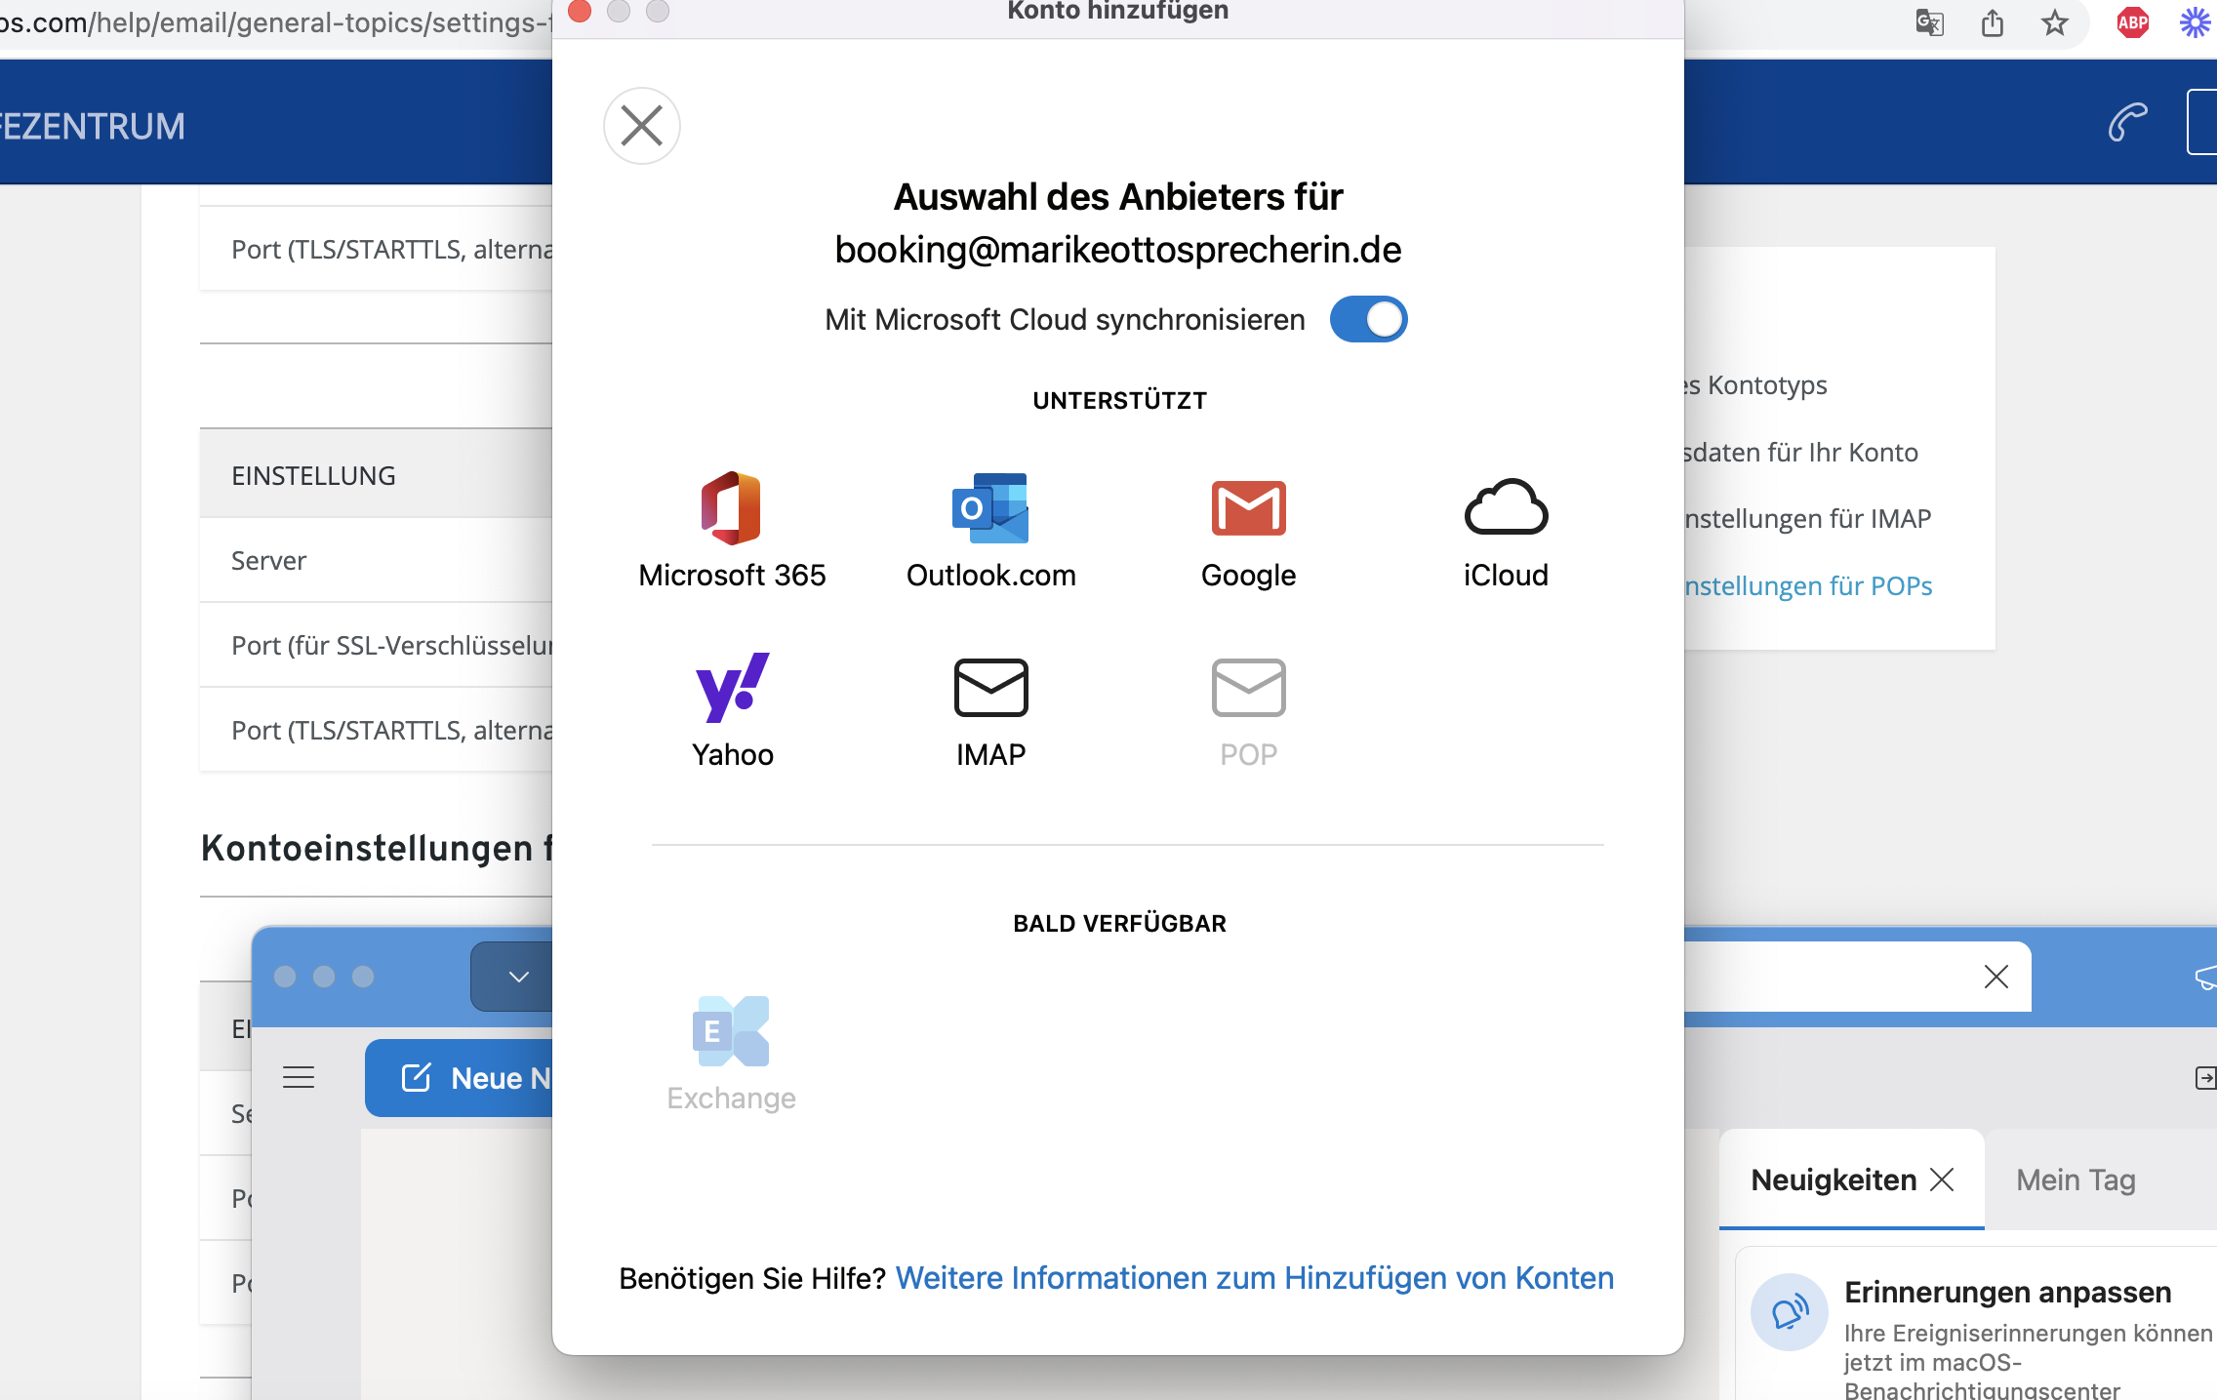Image resolution: width=2217 pixels, height=1400 pixels.
Task: Select iCloud as the provider
Action: [x=1506, y=532]
